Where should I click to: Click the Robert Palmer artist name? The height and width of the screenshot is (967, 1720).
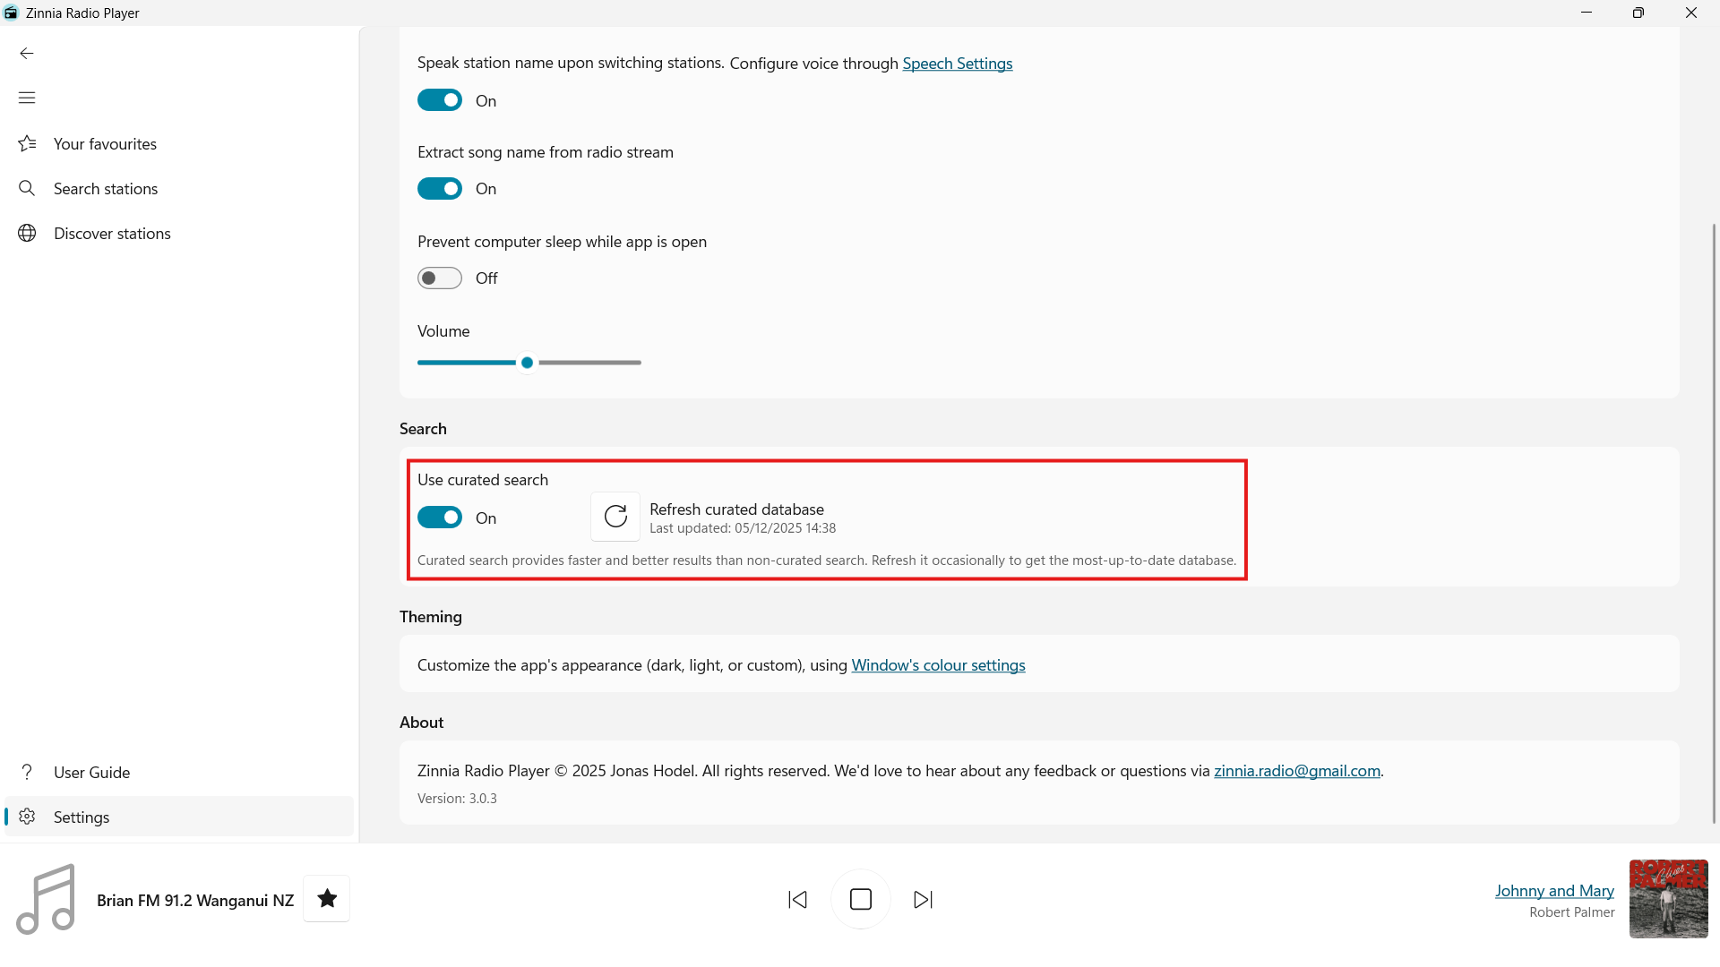pyautogui.click(x=1572, y=912)
